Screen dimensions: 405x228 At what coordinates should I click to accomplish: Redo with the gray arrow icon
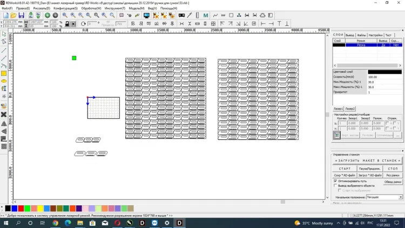(55, 16)
